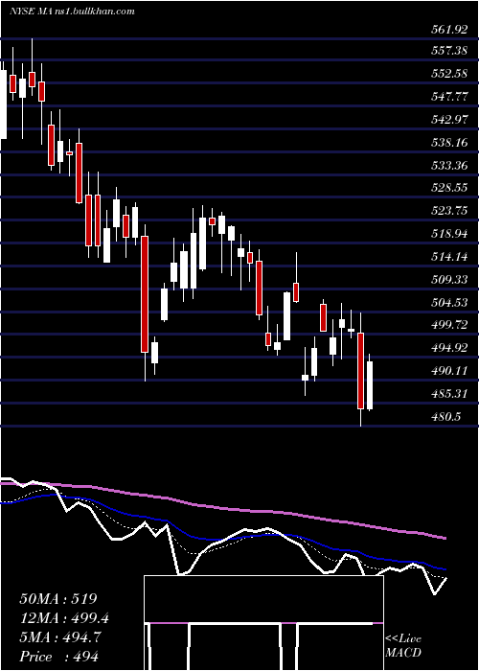Click the 480.5 price axis label
The height and width of the screenshot is (671, 479).
coord(445,416)
